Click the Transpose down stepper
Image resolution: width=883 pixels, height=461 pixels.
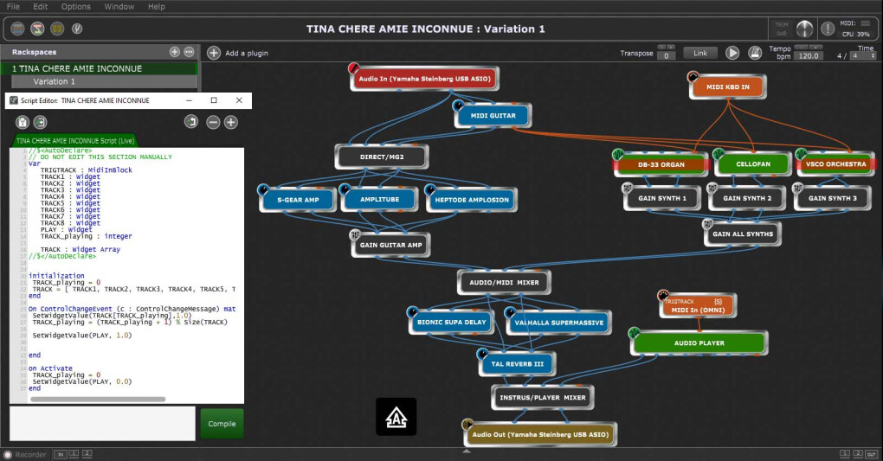[661, 48]
